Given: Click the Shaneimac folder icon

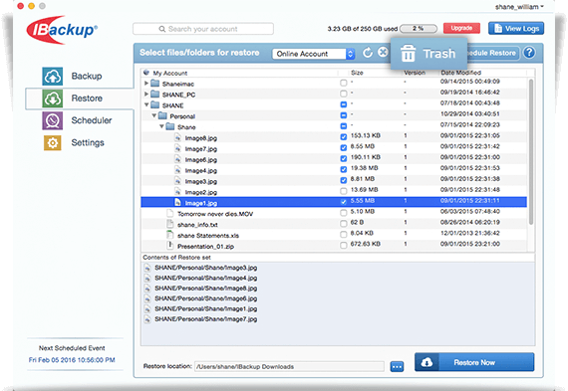Looking at the screenshot, I should point(155,84).
